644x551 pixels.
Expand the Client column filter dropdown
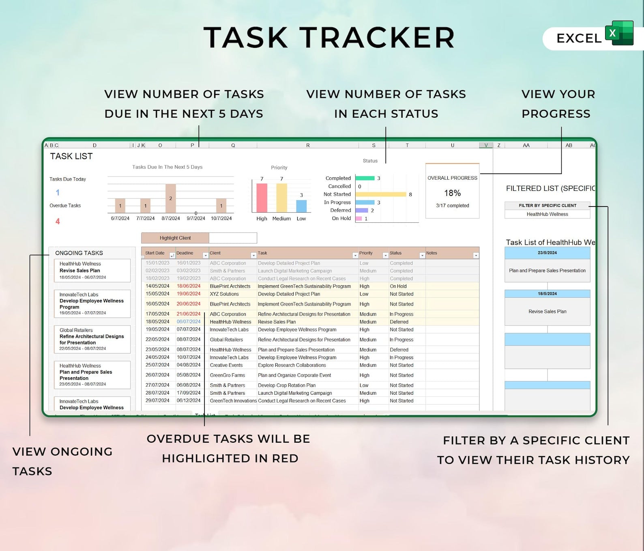[253, 256]
